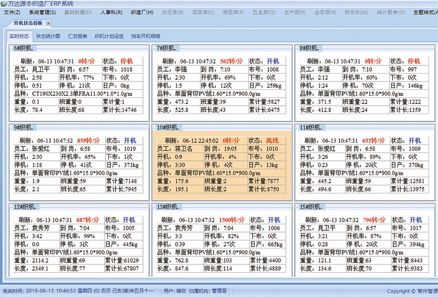Select the 实时状态 tab

click(x=19, y=36)
